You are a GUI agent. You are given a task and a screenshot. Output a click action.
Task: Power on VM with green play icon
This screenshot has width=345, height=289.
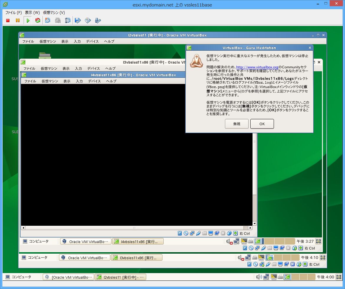(28, 20)
